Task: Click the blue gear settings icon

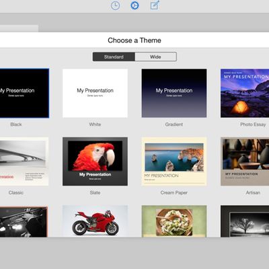Action: click(x=134, y=5)
